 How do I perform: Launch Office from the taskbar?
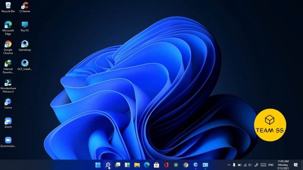pos(166,165)
